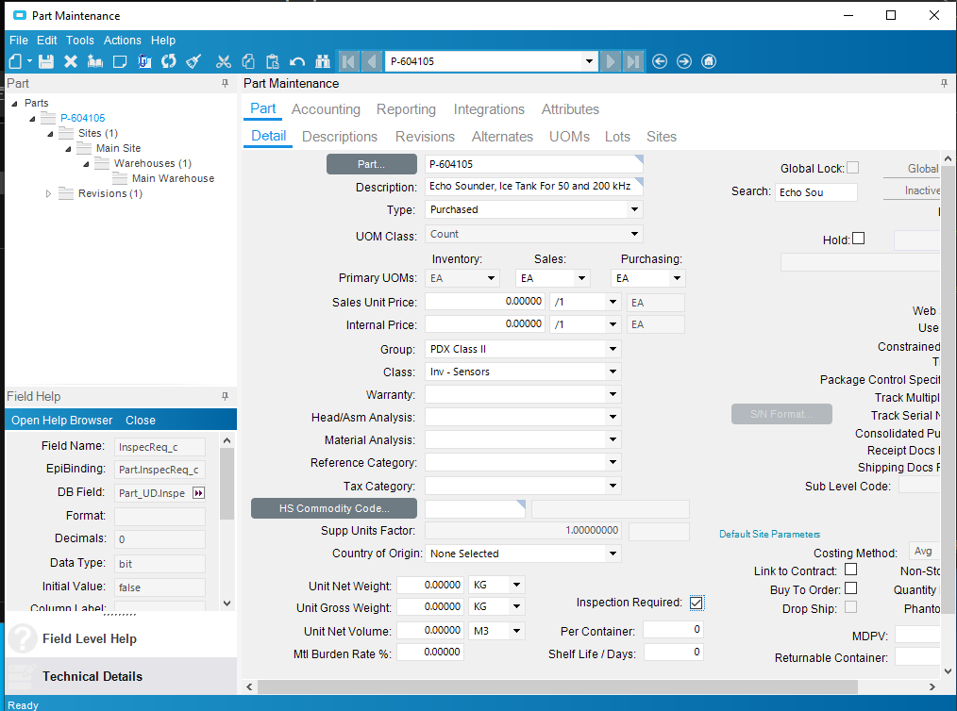Open the Class dropdown showing Inv - Sensors

613,372
